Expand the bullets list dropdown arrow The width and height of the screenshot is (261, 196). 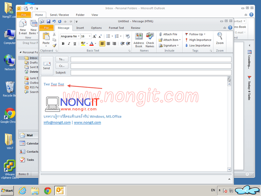coord(112,36)
